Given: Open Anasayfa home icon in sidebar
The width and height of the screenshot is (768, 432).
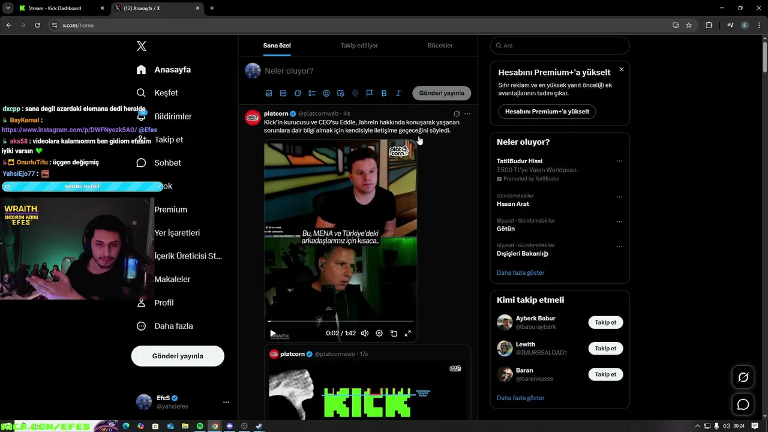Looking at the screenshot, I should 141,70.
